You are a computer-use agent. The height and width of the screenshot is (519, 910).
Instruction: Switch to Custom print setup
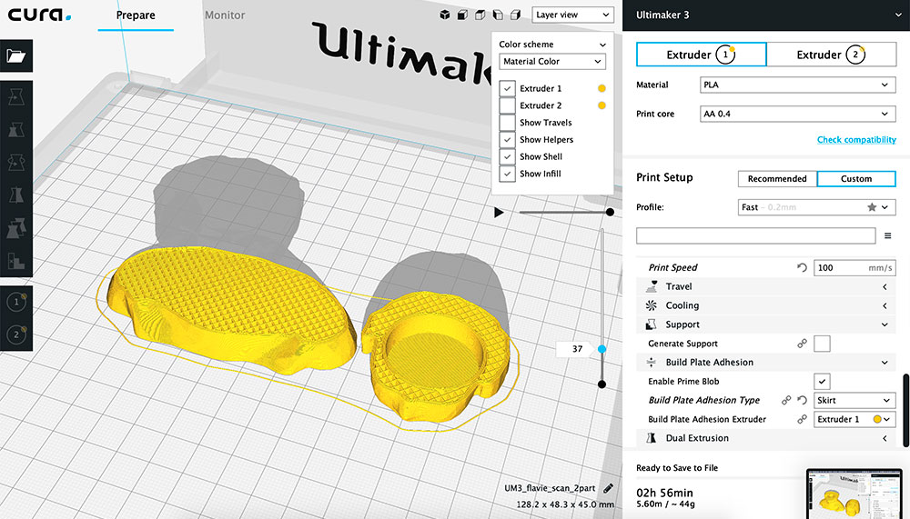pos(856,179)
